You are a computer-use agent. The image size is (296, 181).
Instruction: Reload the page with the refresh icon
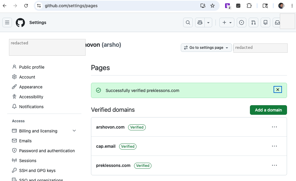pos(26,6)
